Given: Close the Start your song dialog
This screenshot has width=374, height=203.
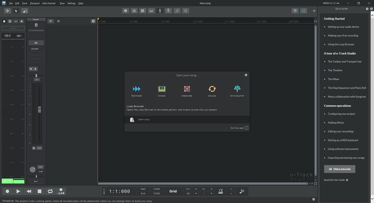Looking at the screenshot, I should point(246,75).
